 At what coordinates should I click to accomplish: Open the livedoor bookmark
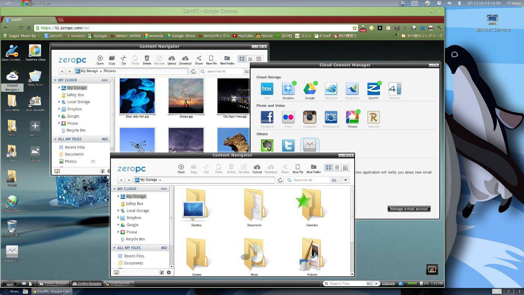click(x=75, y=36)
